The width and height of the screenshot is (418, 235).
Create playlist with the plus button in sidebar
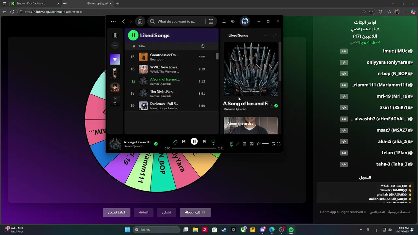click(115, 45)
